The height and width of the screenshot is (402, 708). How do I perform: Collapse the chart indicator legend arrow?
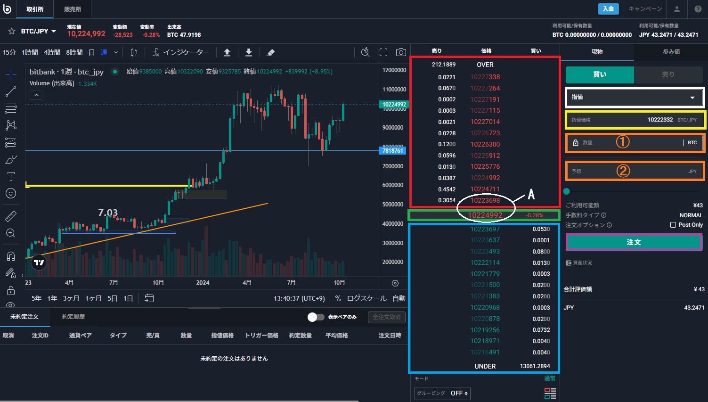tap(36, 95)
